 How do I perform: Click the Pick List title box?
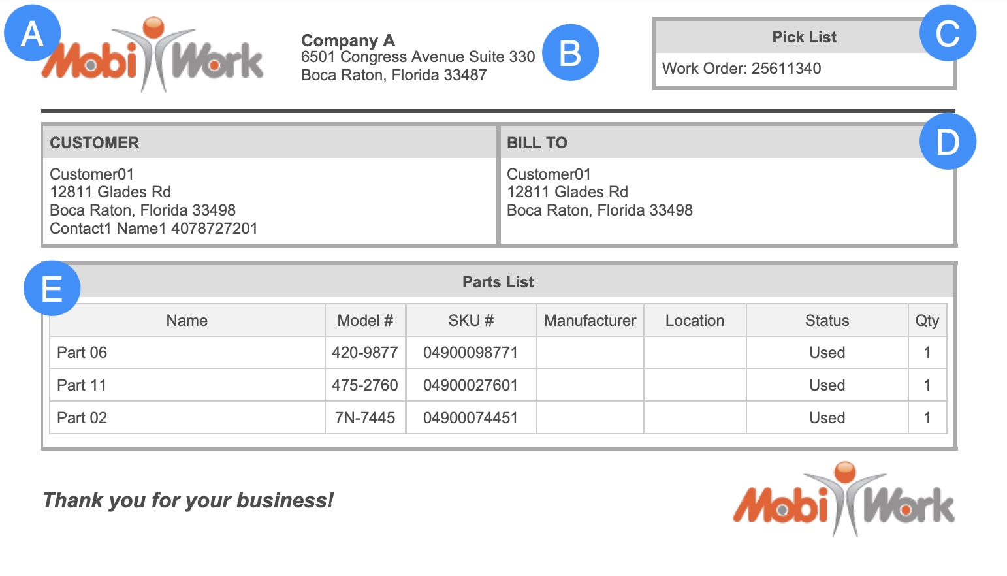(803, 37)
